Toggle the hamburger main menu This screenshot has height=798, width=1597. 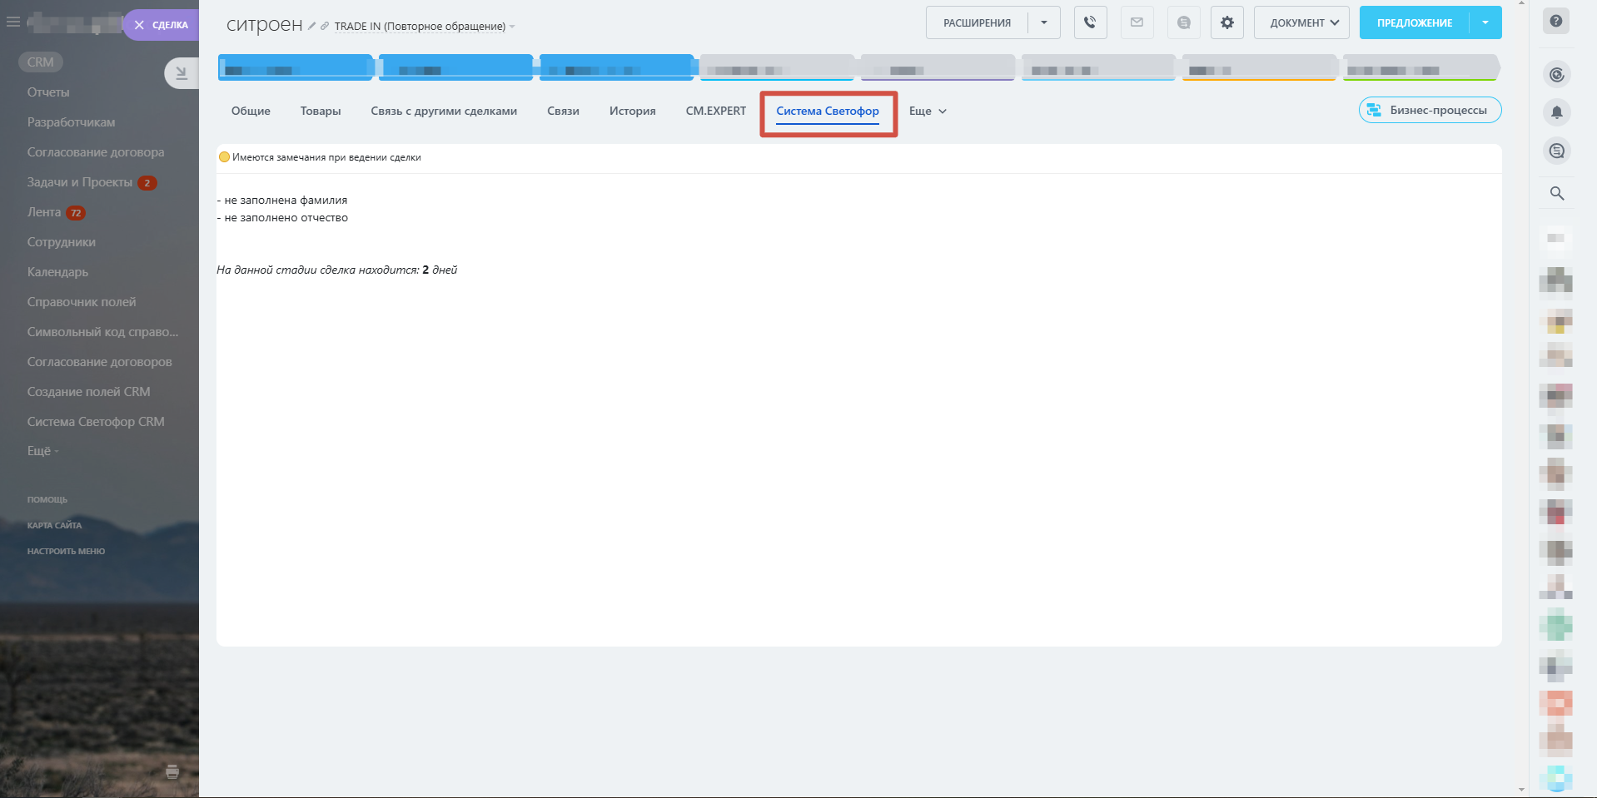tap(13, 22)
